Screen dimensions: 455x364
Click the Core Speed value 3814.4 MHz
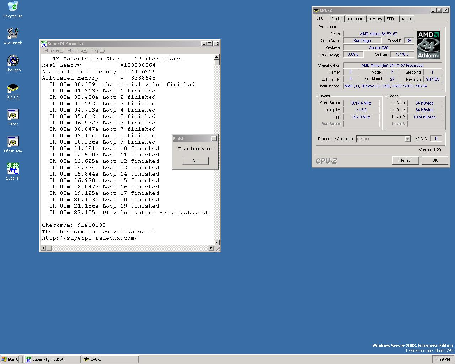(x=361, y=103)
